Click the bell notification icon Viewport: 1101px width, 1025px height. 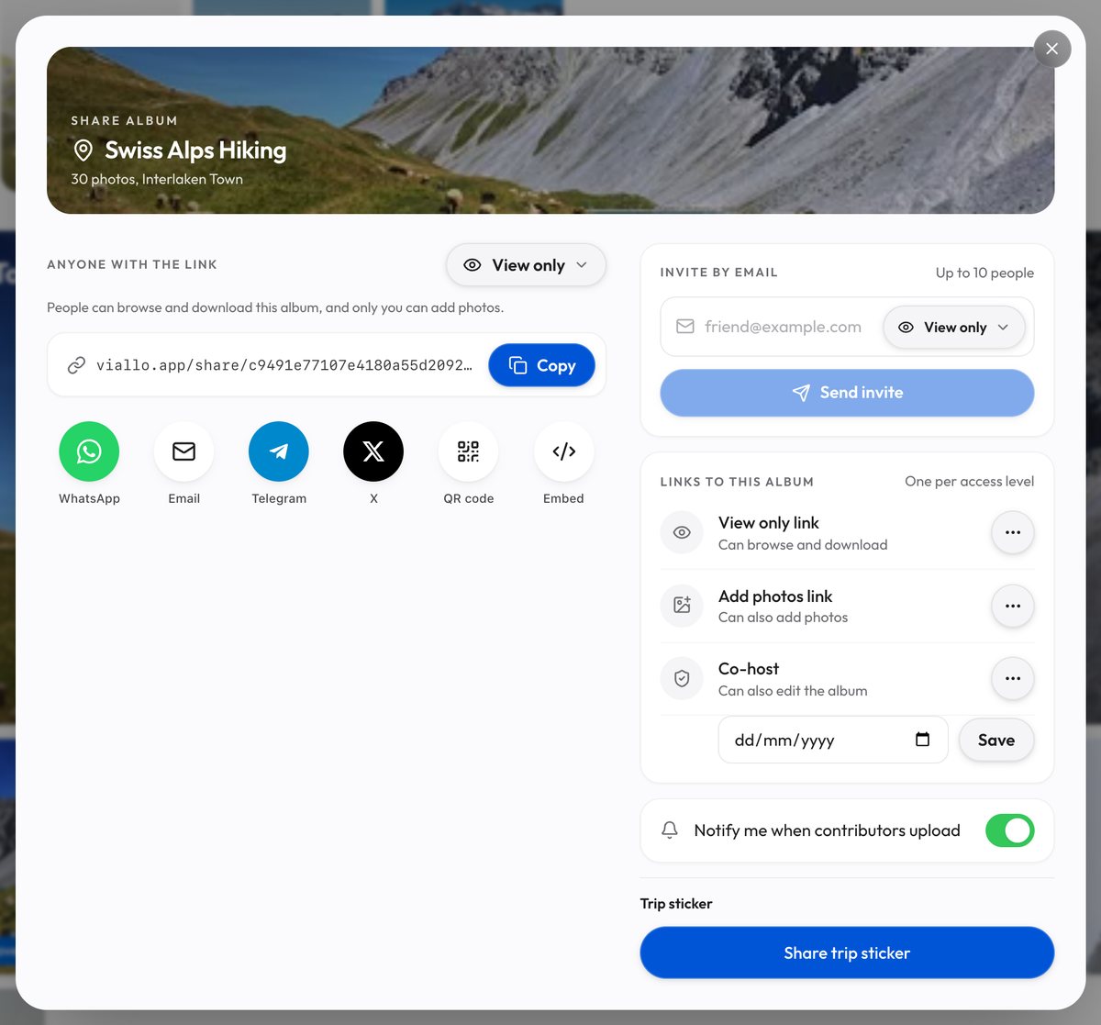[670, 830]
